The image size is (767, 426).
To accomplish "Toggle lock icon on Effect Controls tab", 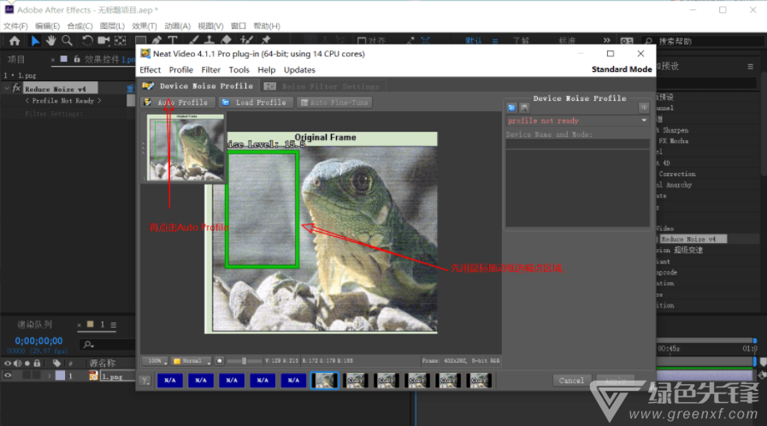I will pyautogui.click(x=76, y=59).
